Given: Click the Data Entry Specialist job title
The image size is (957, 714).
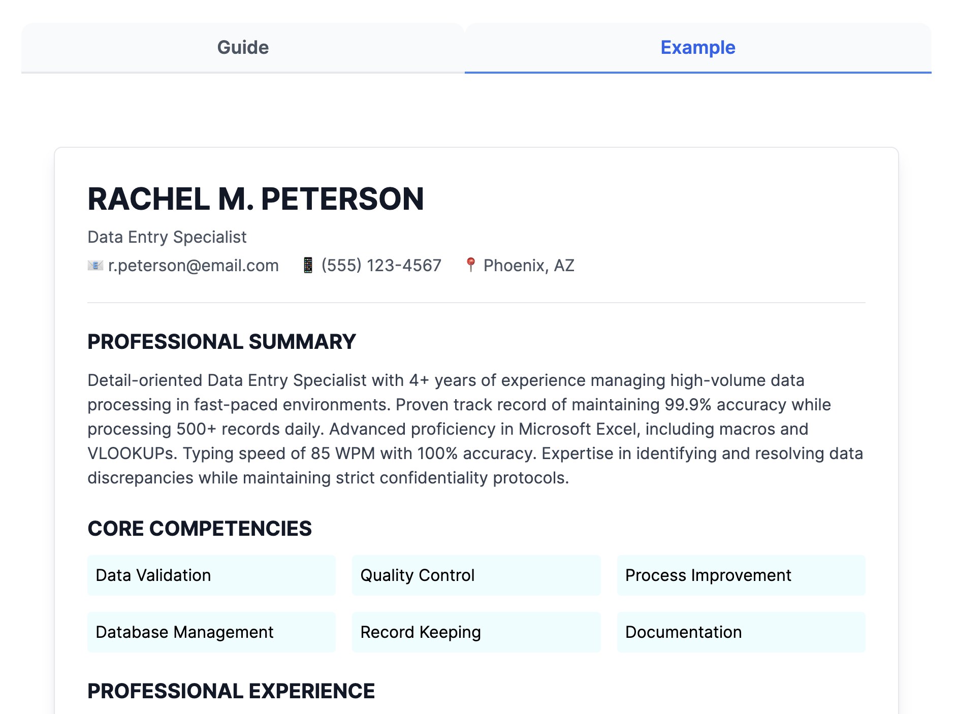Looking at the screenshot, I should point(167,237).
